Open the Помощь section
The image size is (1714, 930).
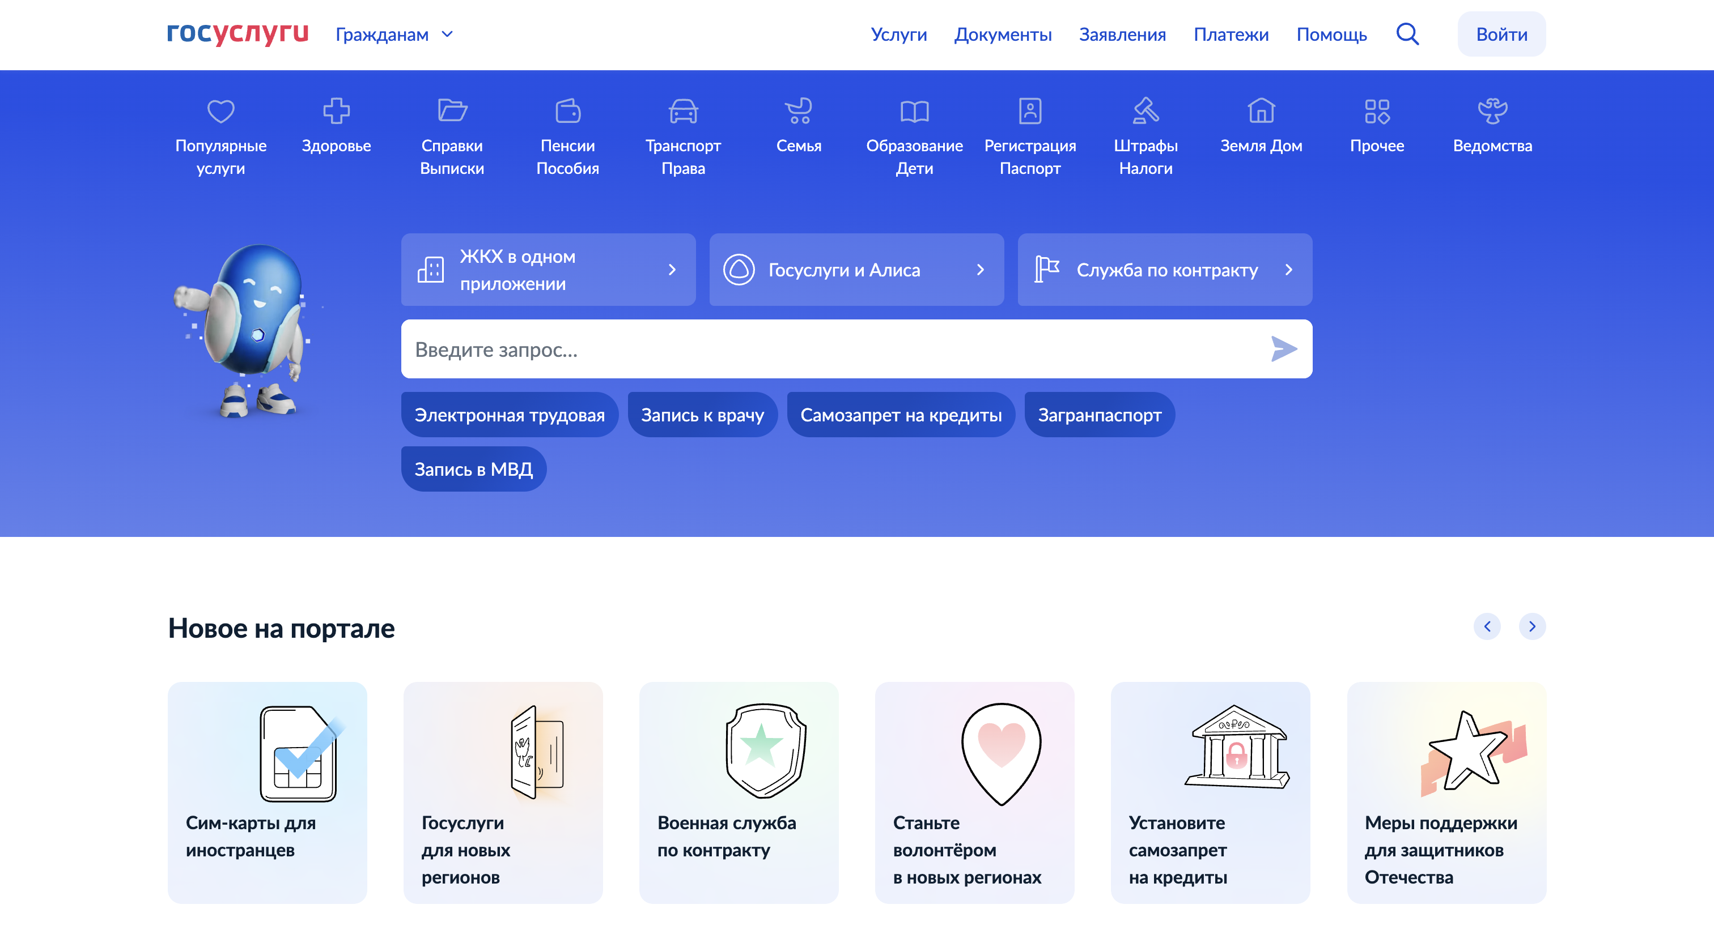pos(1331,35)
